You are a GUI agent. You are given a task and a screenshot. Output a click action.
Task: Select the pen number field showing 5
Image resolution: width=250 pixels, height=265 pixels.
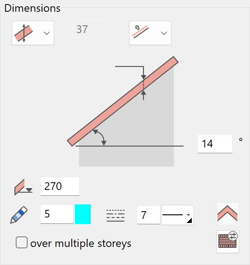pos(57,214)
